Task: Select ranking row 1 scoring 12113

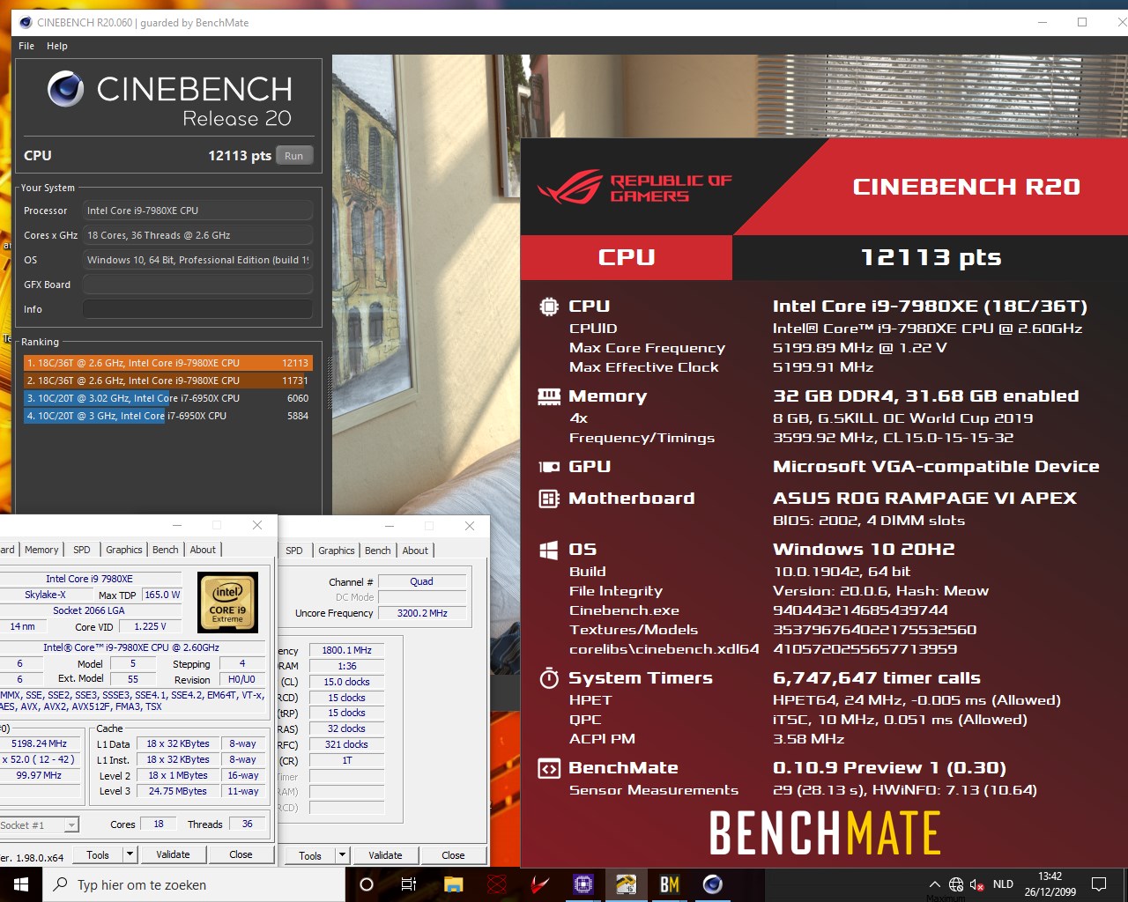Action: [167, 363]
